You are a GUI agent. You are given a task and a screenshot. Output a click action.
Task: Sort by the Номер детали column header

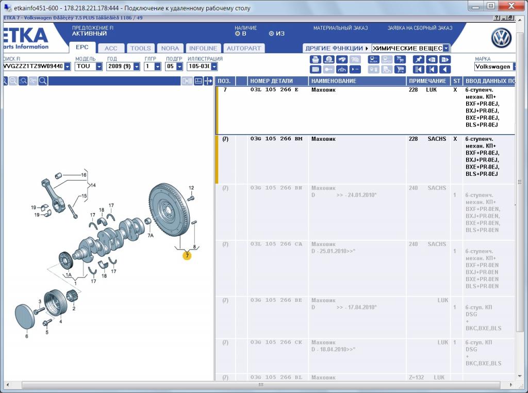[278, 81]
